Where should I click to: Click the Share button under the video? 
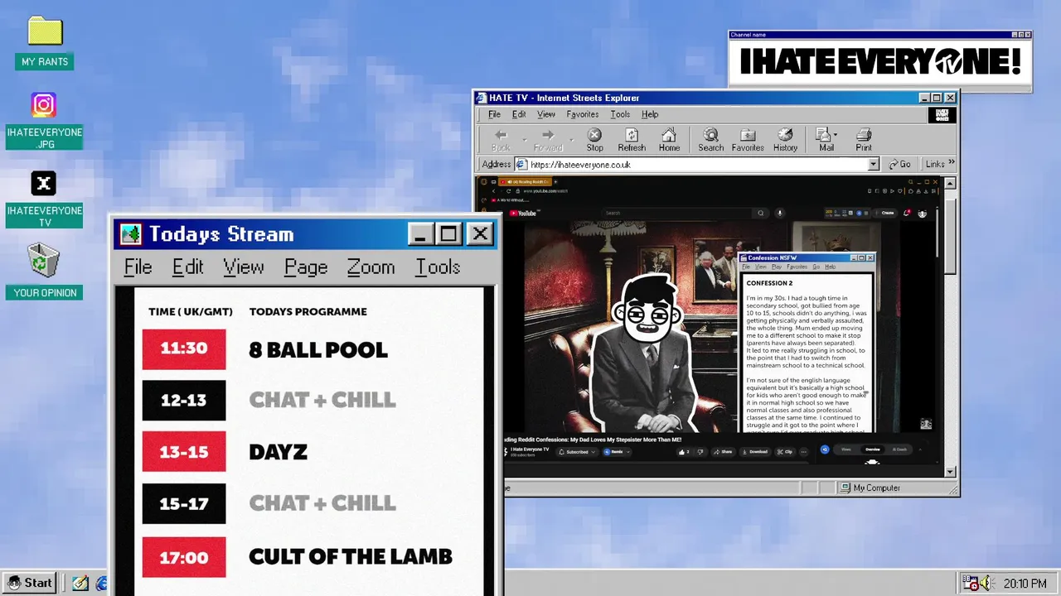[x=723, y=452]
